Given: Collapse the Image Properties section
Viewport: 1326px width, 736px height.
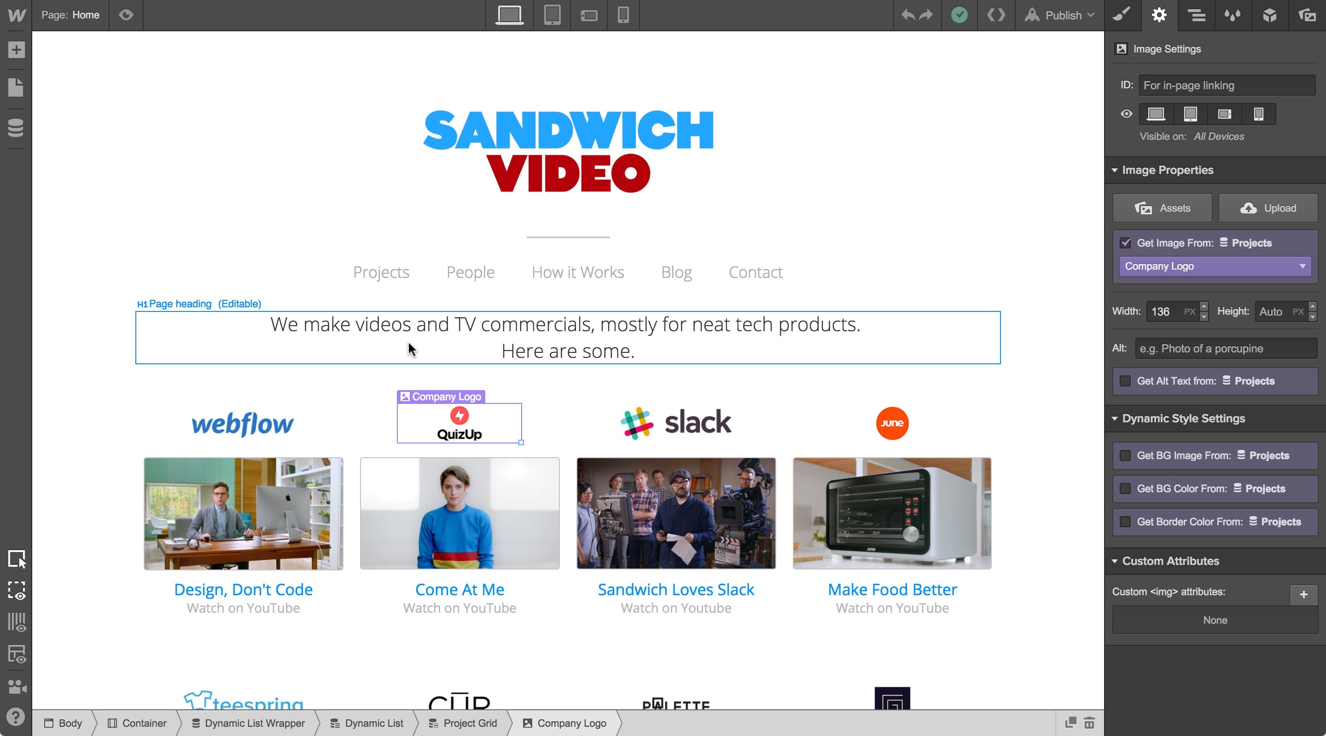Looking at the screenshot, I should (x=1115, y=170).
